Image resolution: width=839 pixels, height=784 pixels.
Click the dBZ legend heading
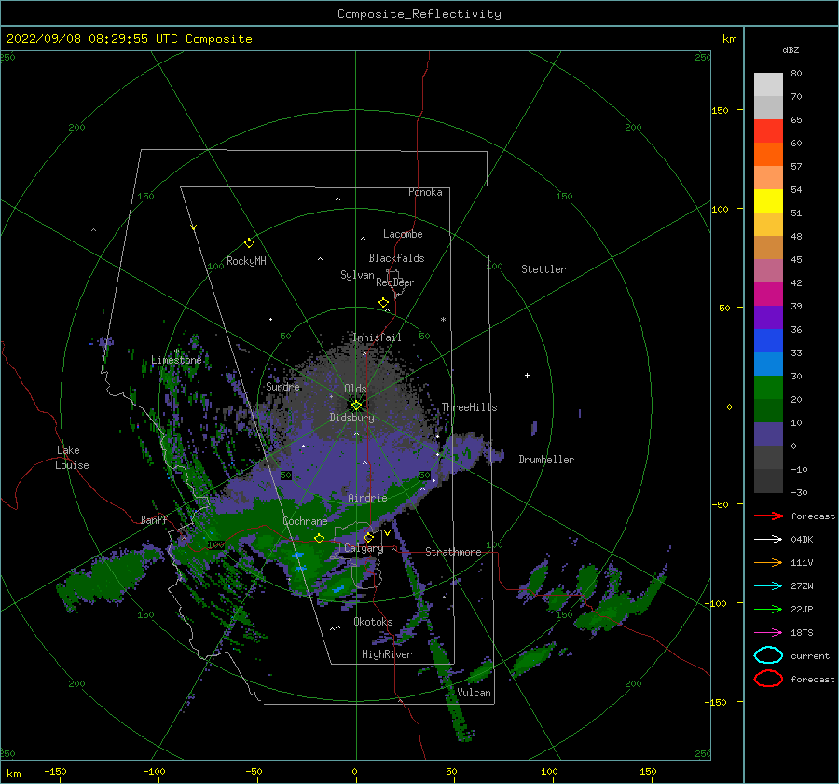point(791,50)
